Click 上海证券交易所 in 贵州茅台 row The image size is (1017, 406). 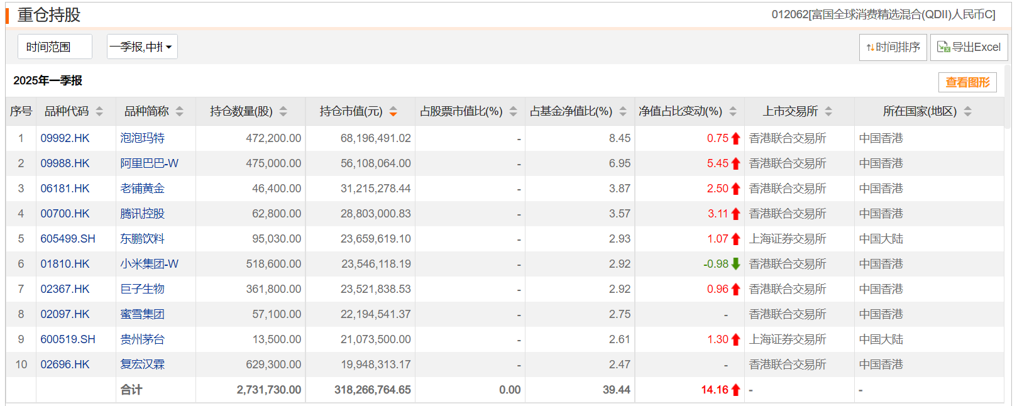[788, 339]
